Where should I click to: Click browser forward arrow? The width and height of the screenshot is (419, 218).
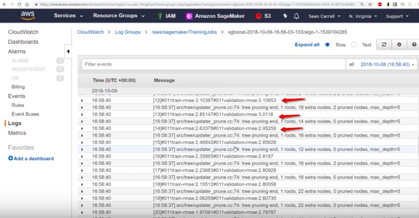click(12, 4)
